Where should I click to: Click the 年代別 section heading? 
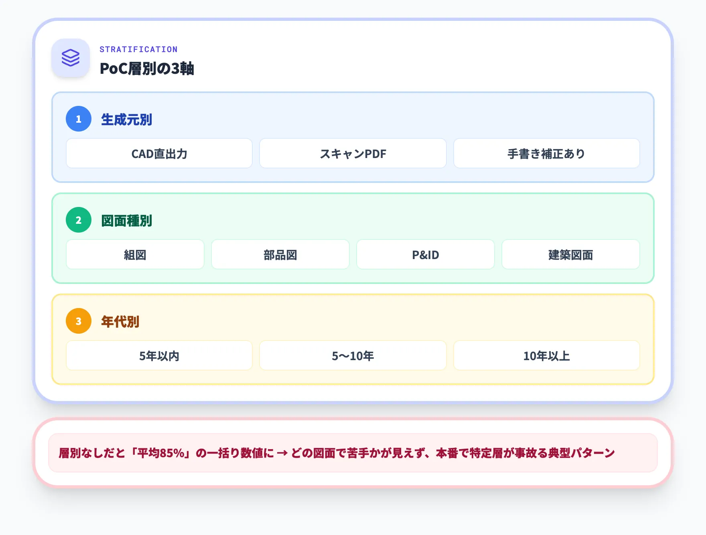(x=120, y=321)
